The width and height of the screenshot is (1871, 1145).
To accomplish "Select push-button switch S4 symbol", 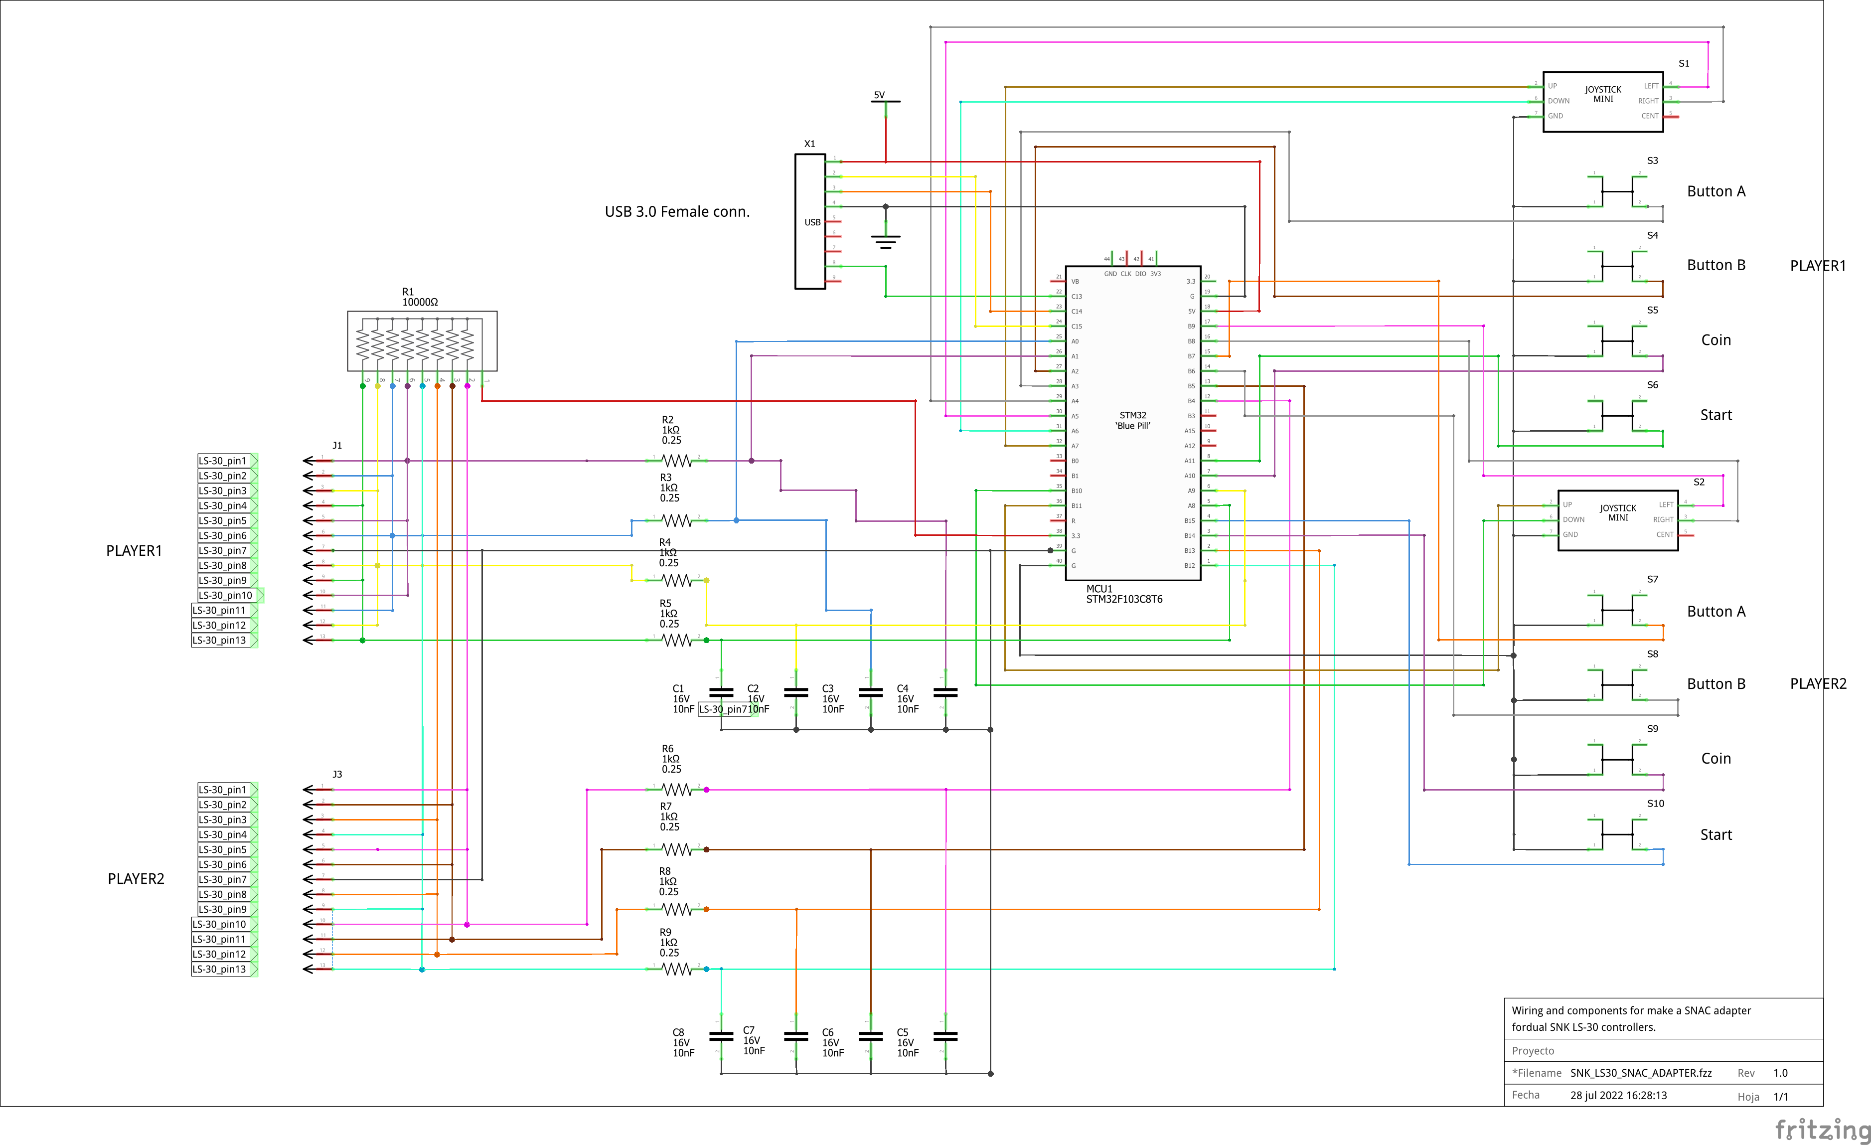I will coord(1617,266).
